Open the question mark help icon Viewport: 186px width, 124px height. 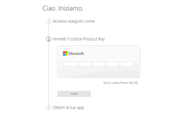point(136,83)
